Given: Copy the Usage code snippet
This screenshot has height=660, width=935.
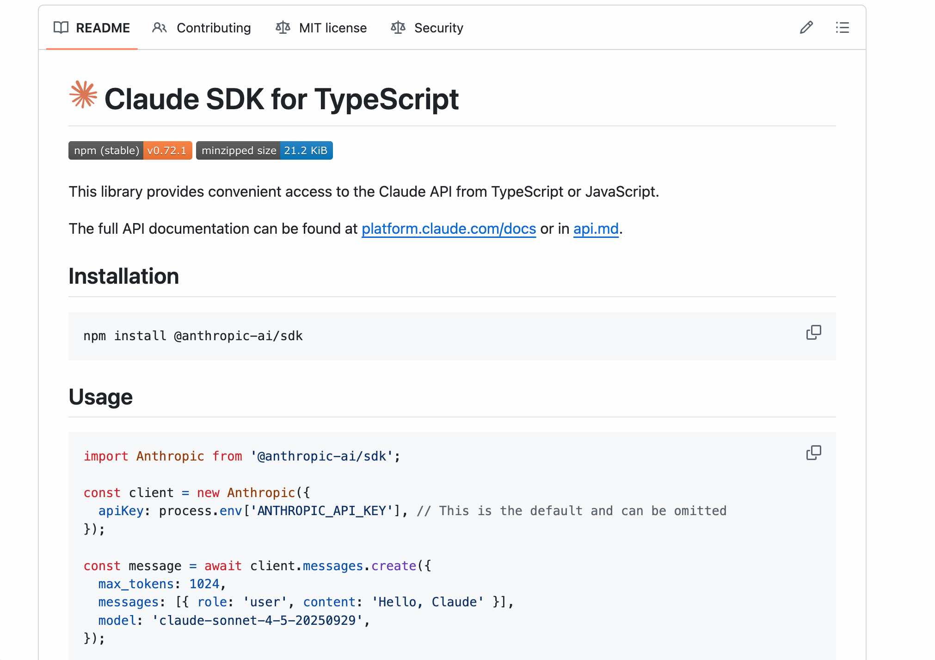Looking at the screenshot, I should pos(813,453).
